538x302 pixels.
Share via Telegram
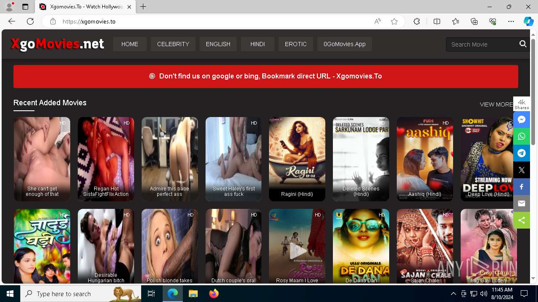[x=522, y=153]
